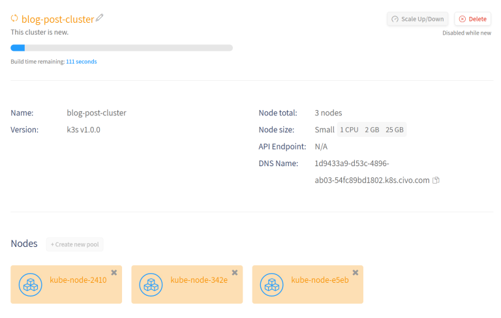Select the blog-post-cluster Name field value
This screenshot has width=501, height=318.
coord(97,113)
